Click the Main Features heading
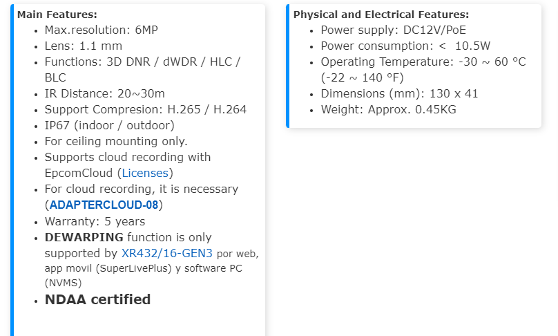558x336 pixels. point(57,15)
